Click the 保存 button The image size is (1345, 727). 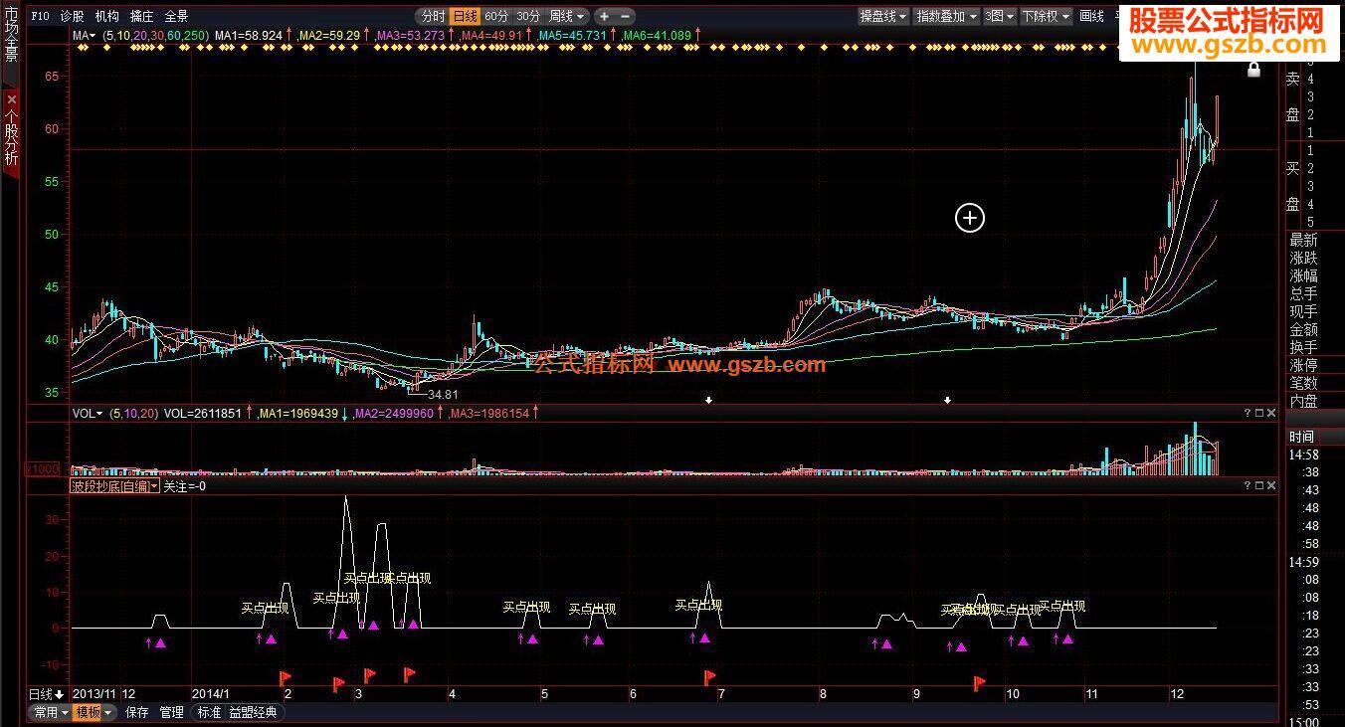coord(137,712)
